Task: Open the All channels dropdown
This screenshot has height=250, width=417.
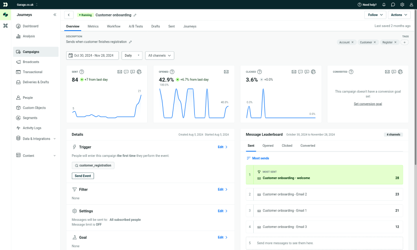Action: click(x=160, y=55)
